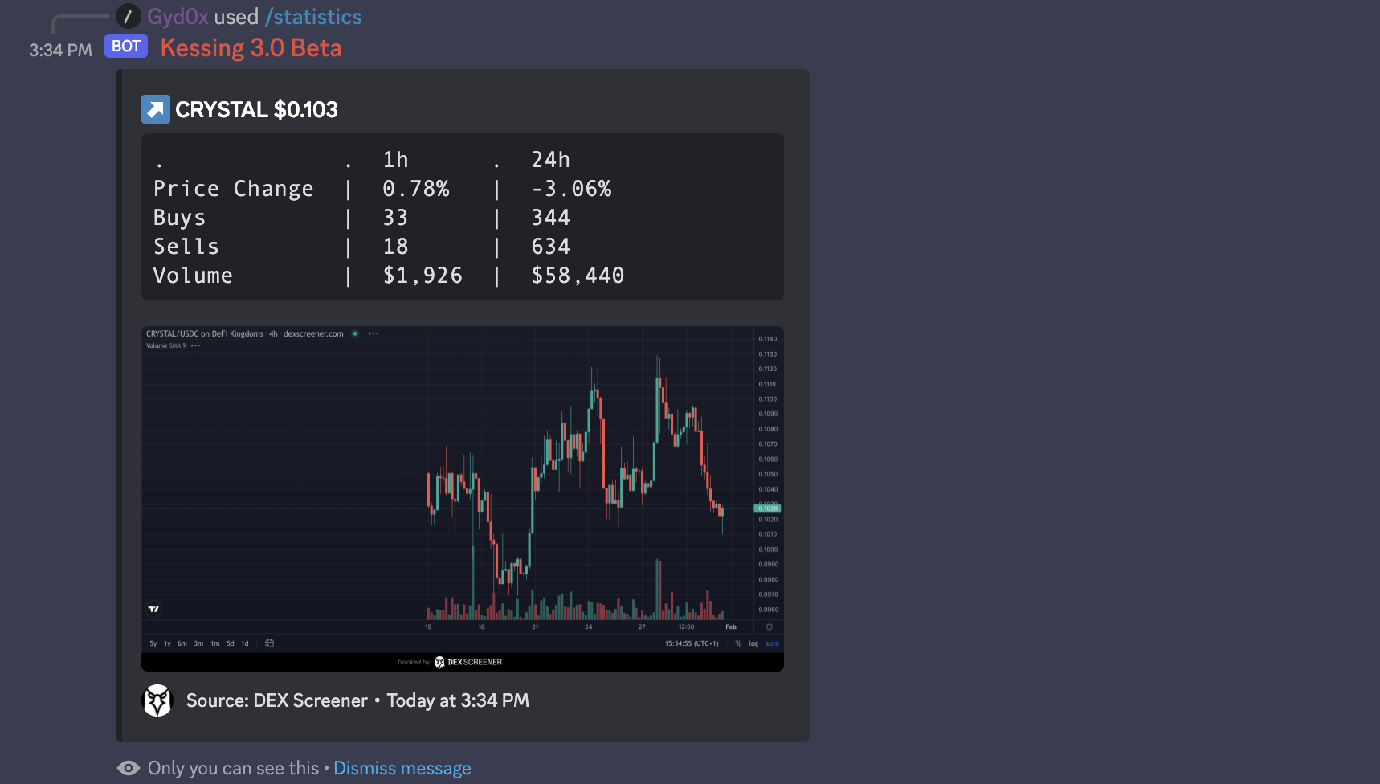Viewport: 1380px width, 784px height.
Task: Click the go-to-date calendar icon
Action: pos(269,643)
